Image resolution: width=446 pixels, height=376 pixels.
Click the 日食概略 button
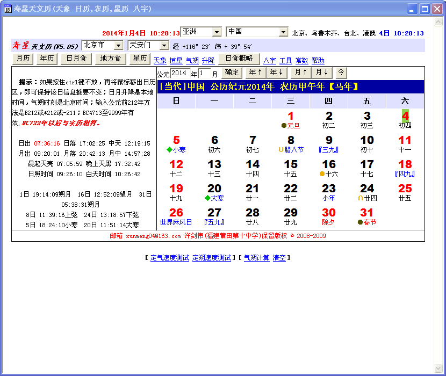click(239, 59)
